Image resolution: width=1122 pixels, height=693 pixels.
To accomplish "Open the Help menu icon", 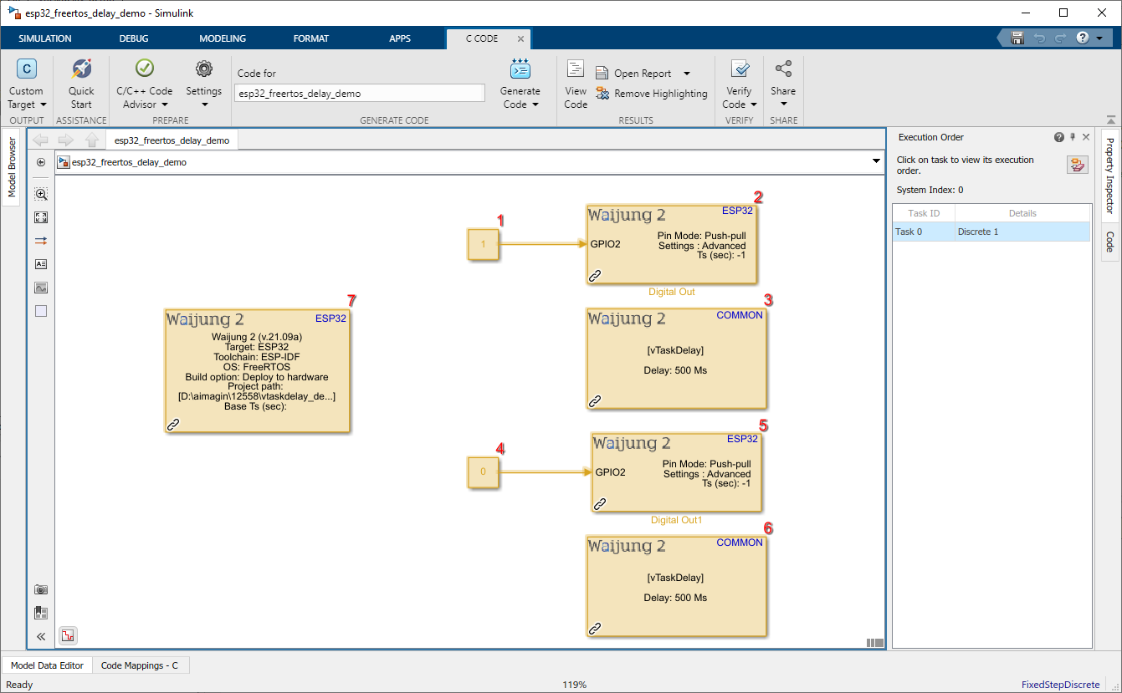I will (1082, 38).
